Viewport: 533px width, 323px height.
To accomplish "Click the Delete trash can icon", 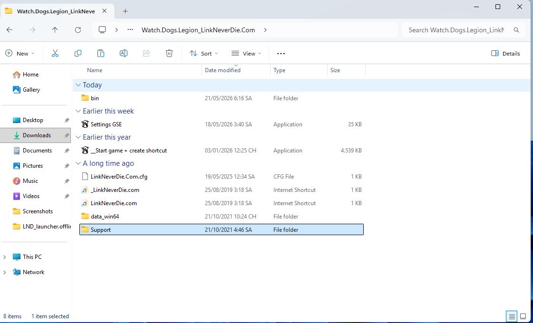I will 169,53.
